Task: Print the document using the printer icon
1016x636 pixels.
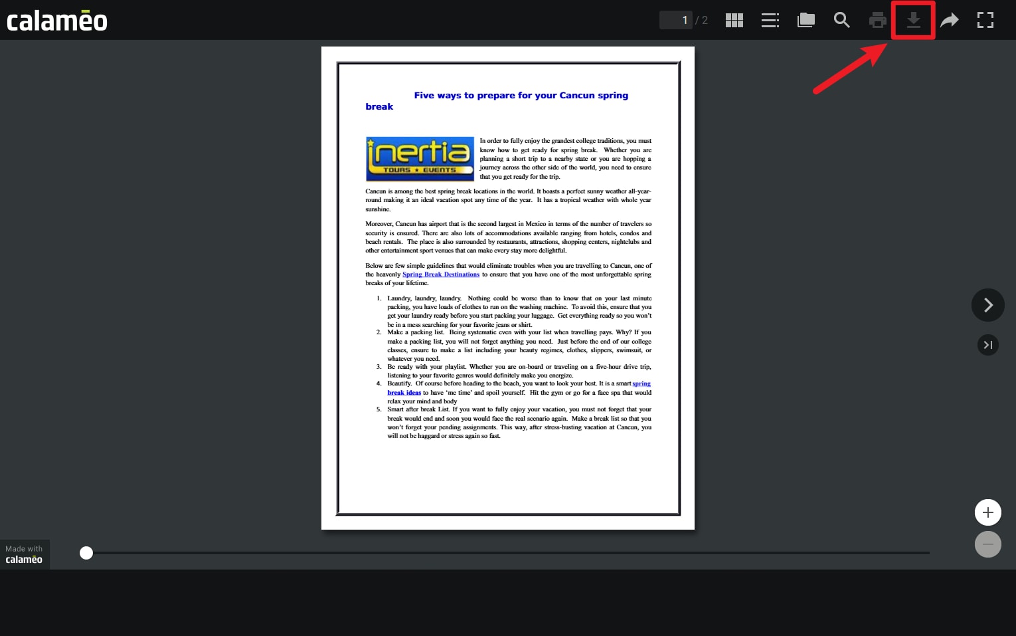Action: click(877, 21)
